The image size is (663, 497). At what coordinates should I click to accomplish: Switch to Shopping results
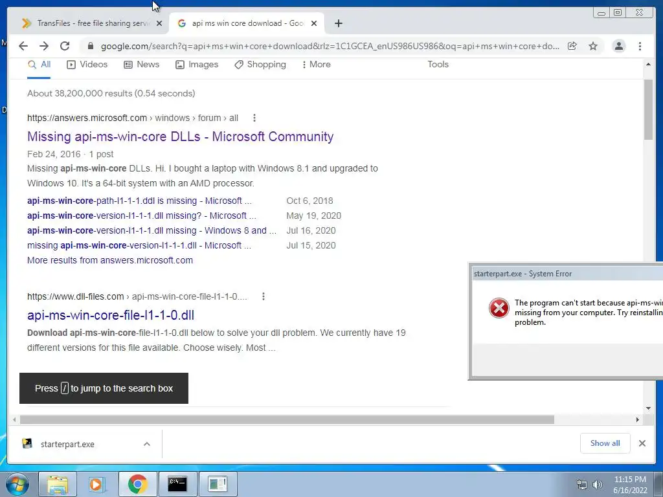(260, 65)
